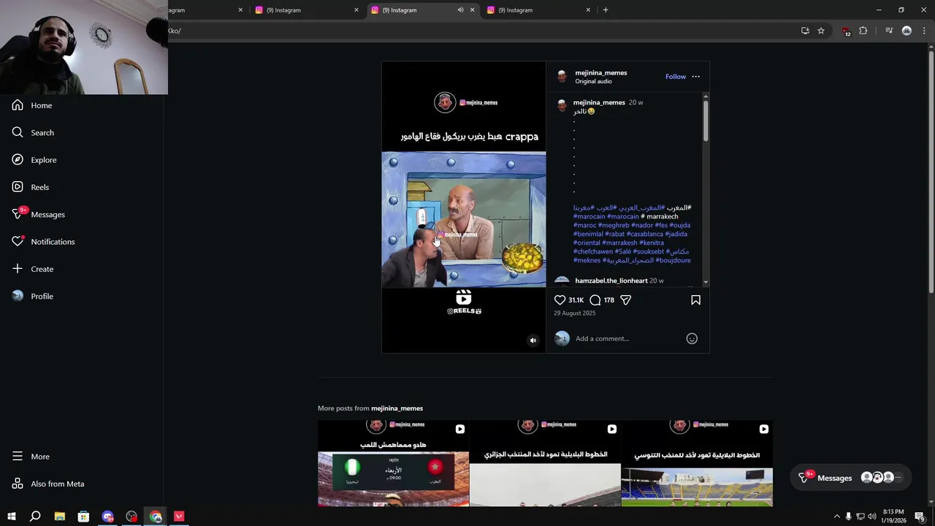Bookmark this page with star icon
Viewport: 935px width, 526px height.
pyautogui.click(x=821, y=31)
